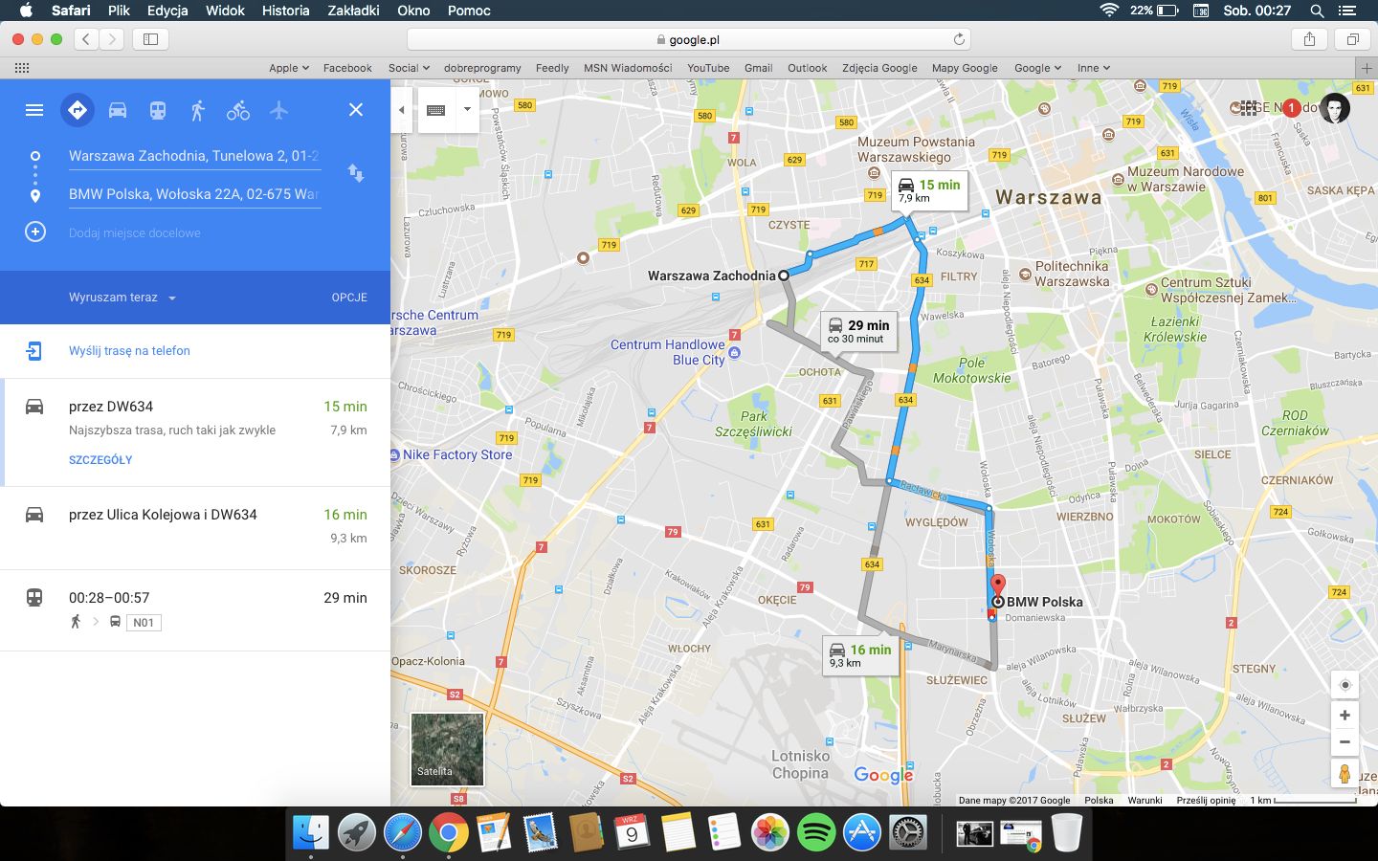Click the my location button on map
Image resolution: width=1378 pixels, height=861 pixels.
click(1345, 685)
